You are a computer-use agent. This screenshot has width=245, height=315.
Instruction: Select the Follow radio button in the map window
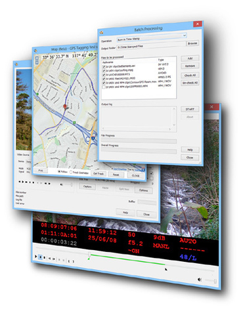(x=59, y=171)
